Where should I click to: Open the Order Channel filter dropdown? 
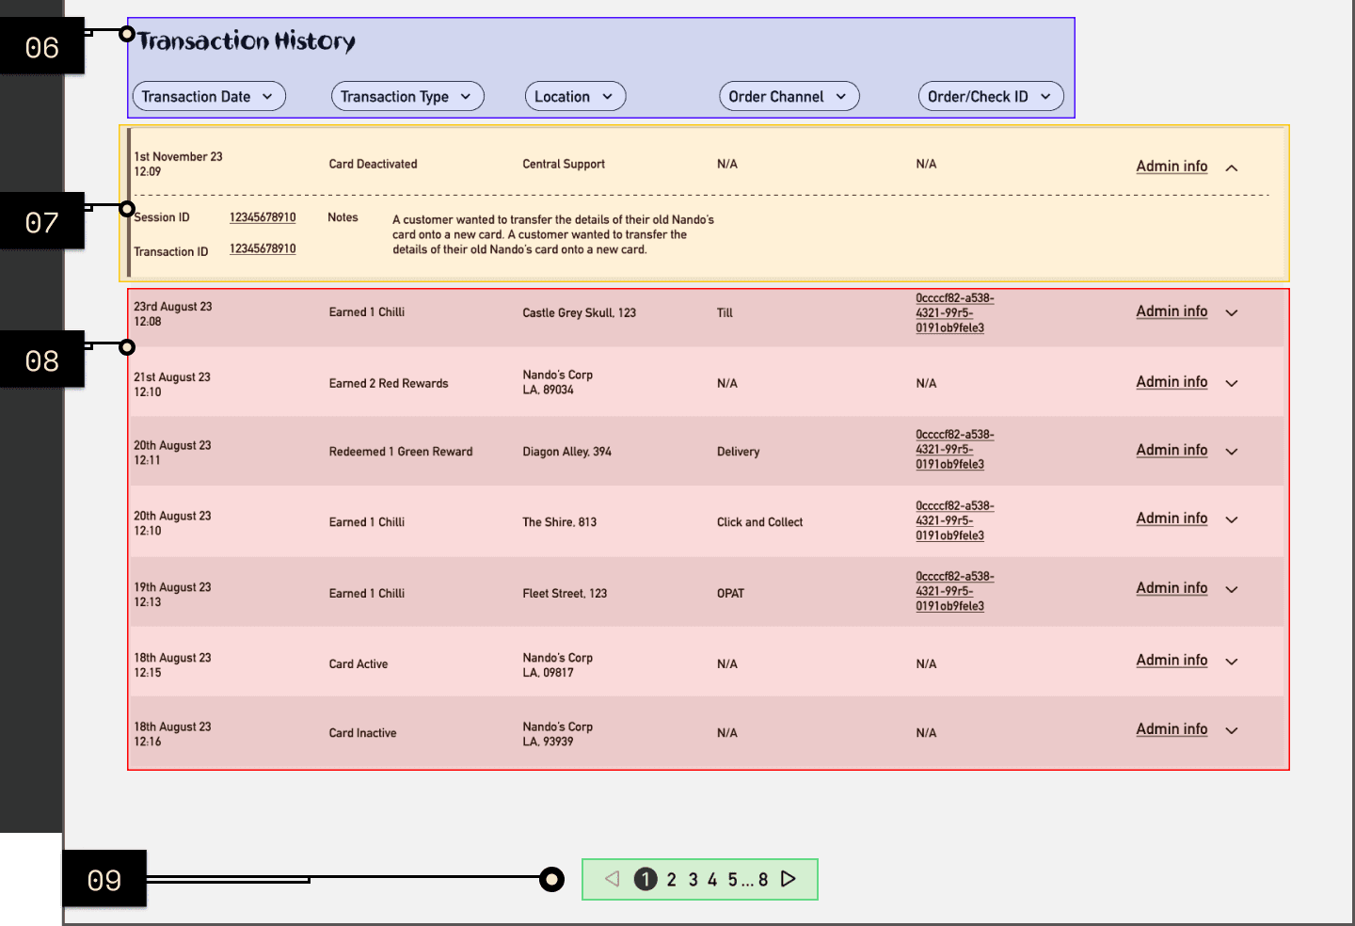point(789,96)
